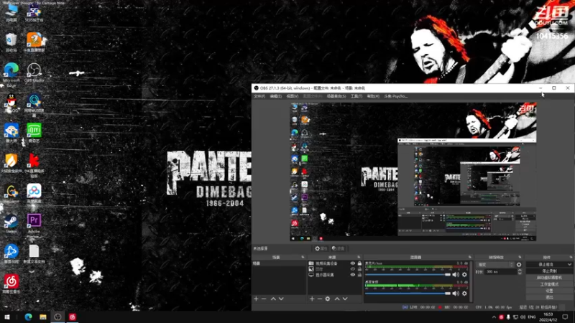This screenshot has width=575, height=323.
Task: Click the source Properties button above docks
Action: tap(321, 248)
